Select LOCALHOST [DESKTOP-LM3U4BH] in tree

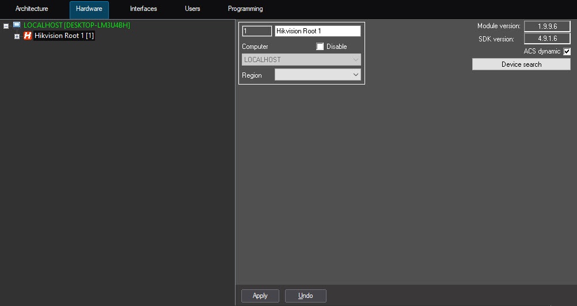click(77, 25)
